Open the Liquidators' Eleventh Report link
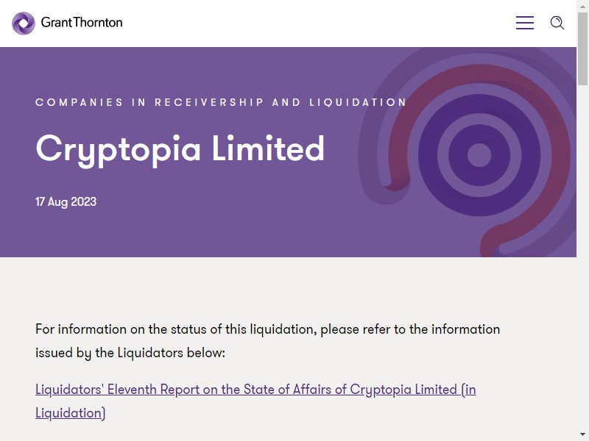Image resolution: width=589 pixels, height=441 pixels. (255, 401)
